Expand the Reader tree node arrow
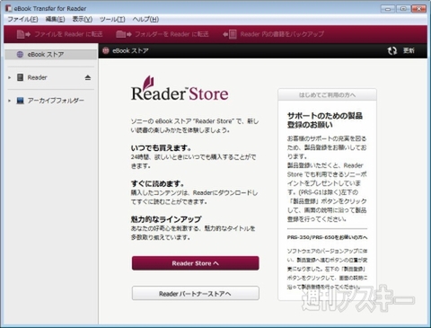The image size is (431, 328). [x=9, y=77]
